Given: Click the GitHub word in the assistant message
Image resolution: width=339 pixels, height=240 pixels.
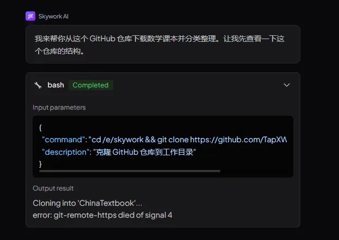Looking at the screenshot, I should coord(102,39).
